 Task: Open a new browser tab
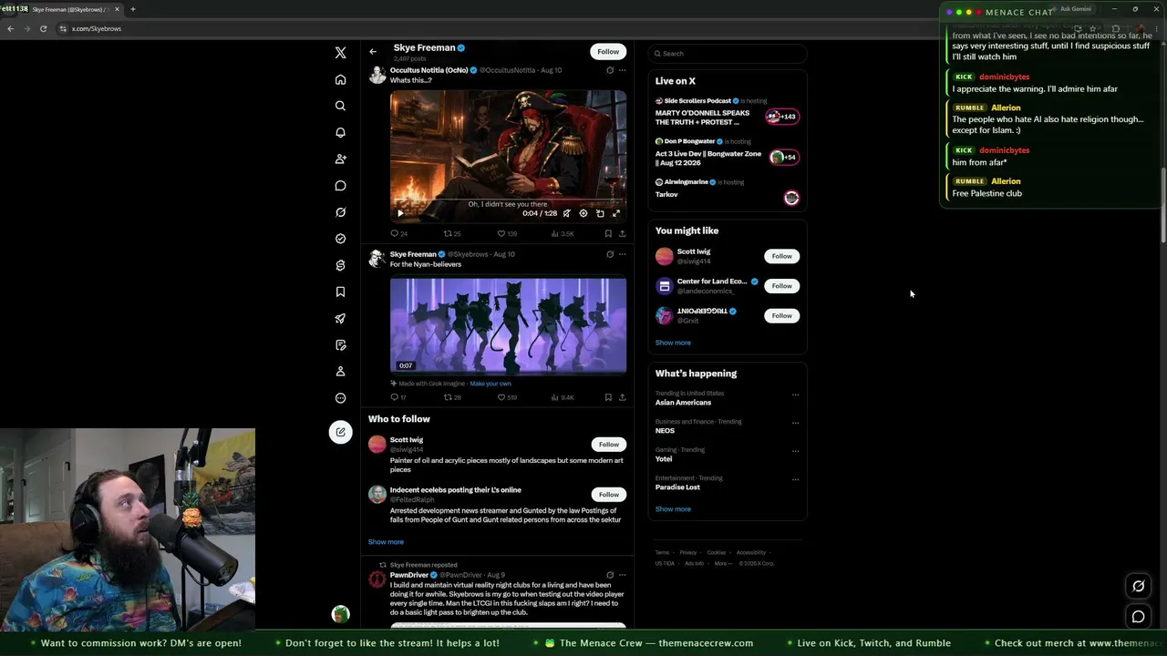133,9
